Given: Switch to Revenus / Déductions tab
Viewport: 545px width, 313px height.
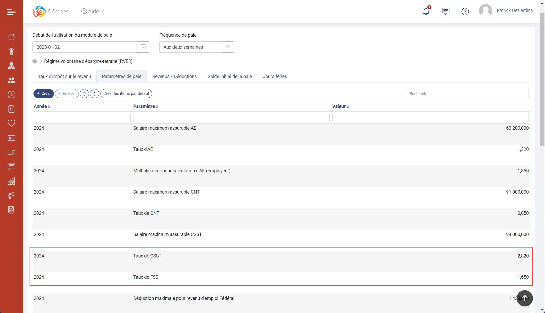Looking at the screenshot, I should point(174,76).
